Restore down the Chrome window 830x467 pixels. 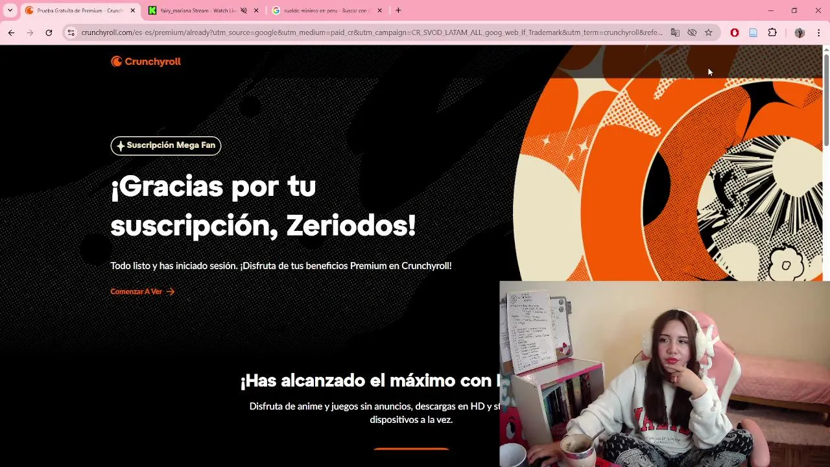tap(794, 10)
